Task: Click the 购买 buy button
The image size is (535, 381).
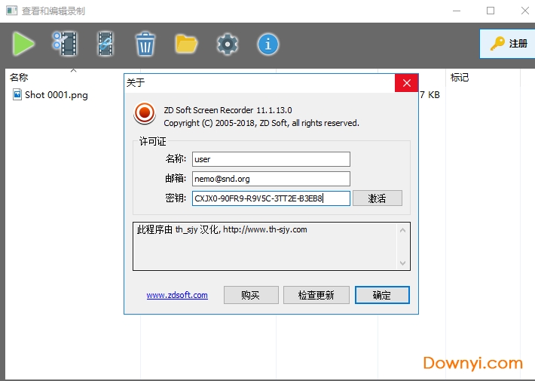Action: tap(251, 295)
